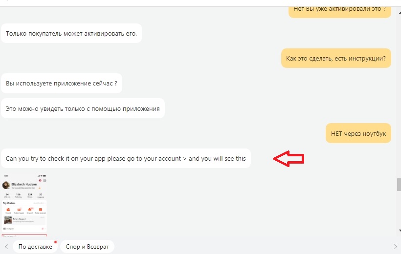Click the right chevron at the bottom bar

pos(395,247)
